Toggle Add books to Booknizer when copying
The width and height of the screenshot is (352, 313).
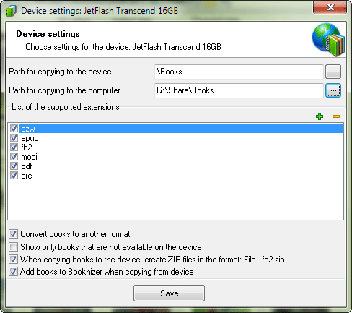coord(13,272)
